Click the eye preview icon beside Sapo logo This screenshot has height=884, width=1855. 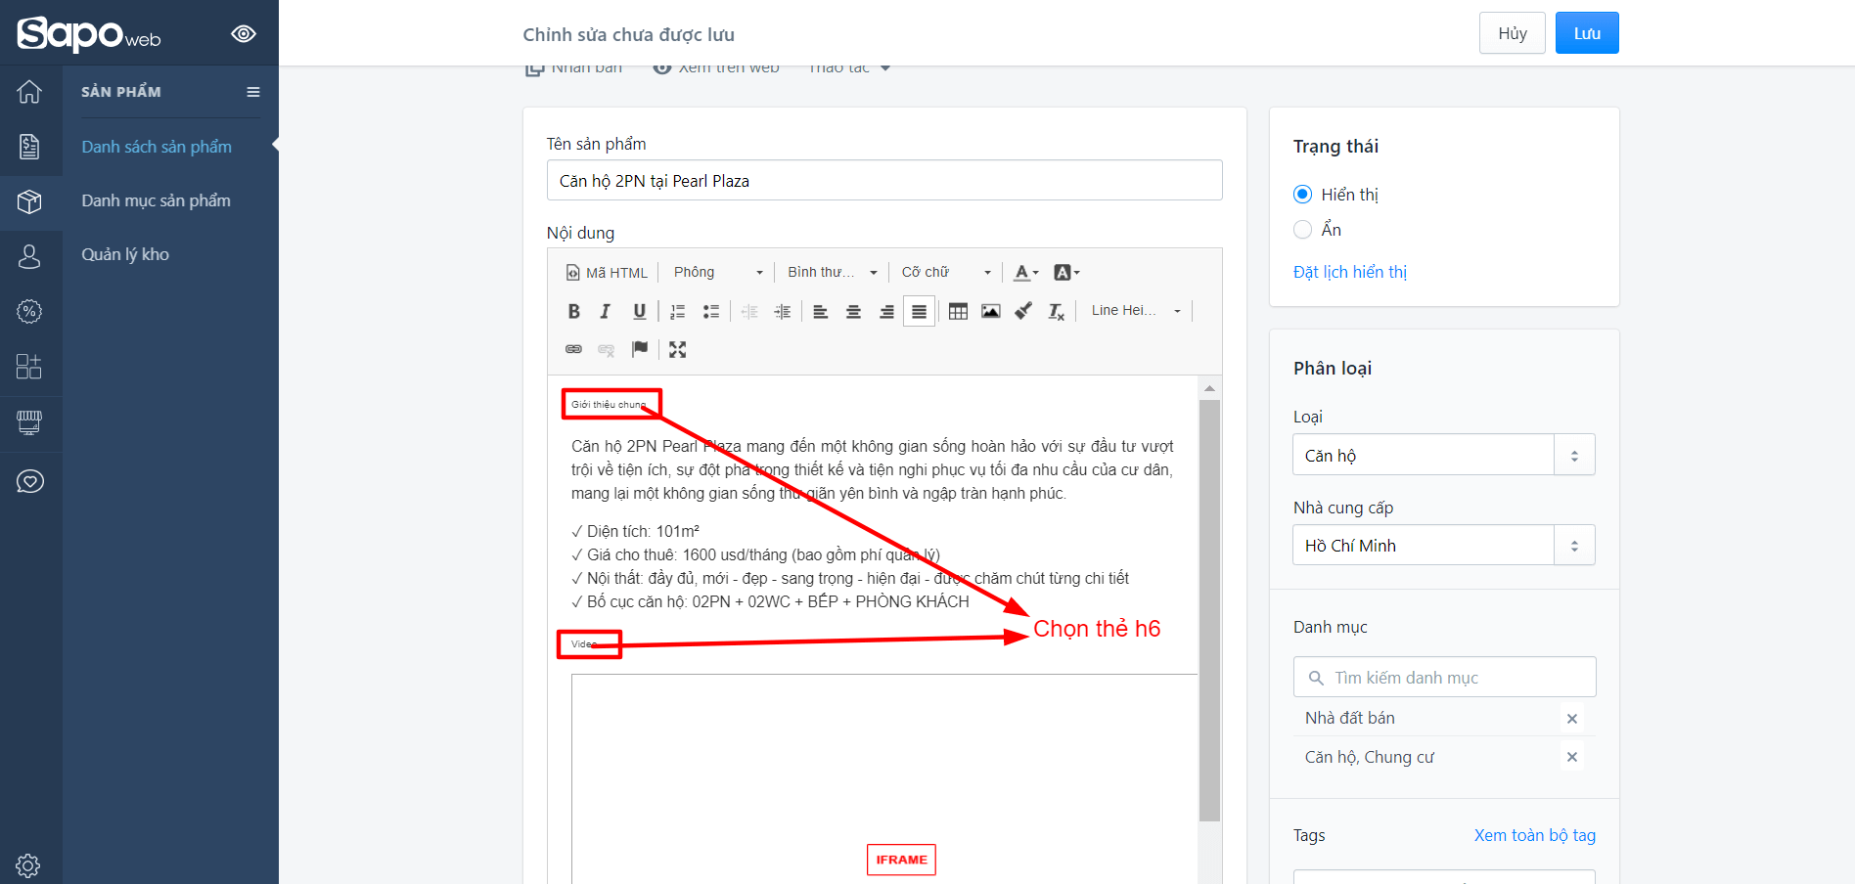[x=244, y=34]
